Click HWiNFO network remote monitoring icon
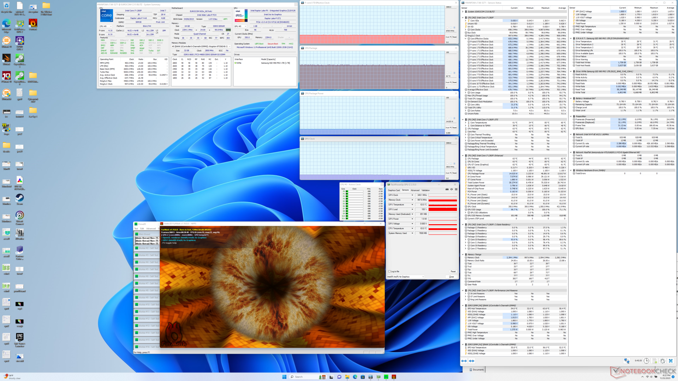The height and width of the screenshot is (381, 678). click(626, 361)
